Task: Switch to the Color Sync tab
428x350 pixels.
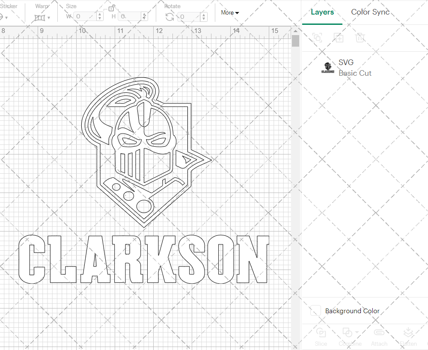Action: tap(370, 12)
